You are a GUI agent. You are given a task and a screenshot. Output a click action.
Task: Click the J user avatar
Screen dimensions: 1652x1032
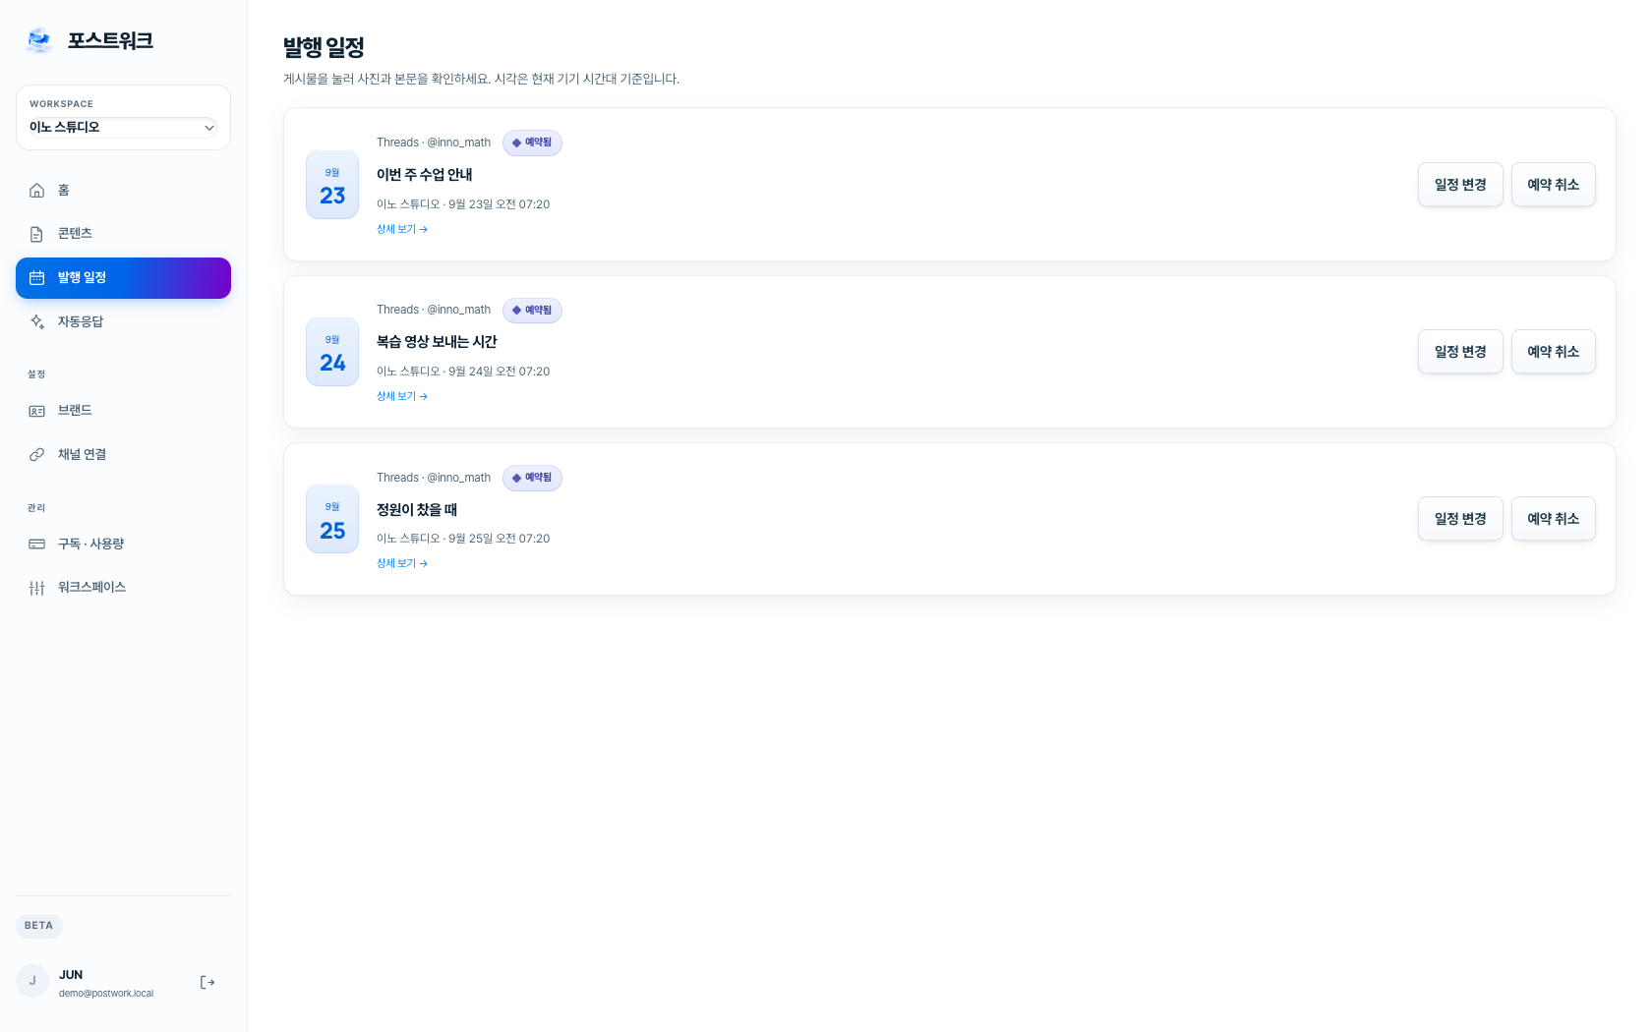(32, 981)
